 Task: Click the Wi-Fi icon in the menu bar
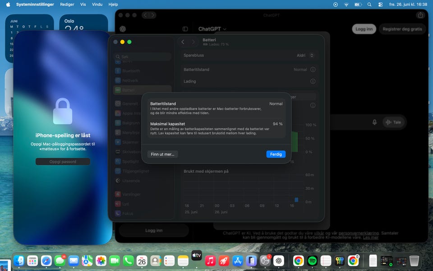click(x=346, y=5)
